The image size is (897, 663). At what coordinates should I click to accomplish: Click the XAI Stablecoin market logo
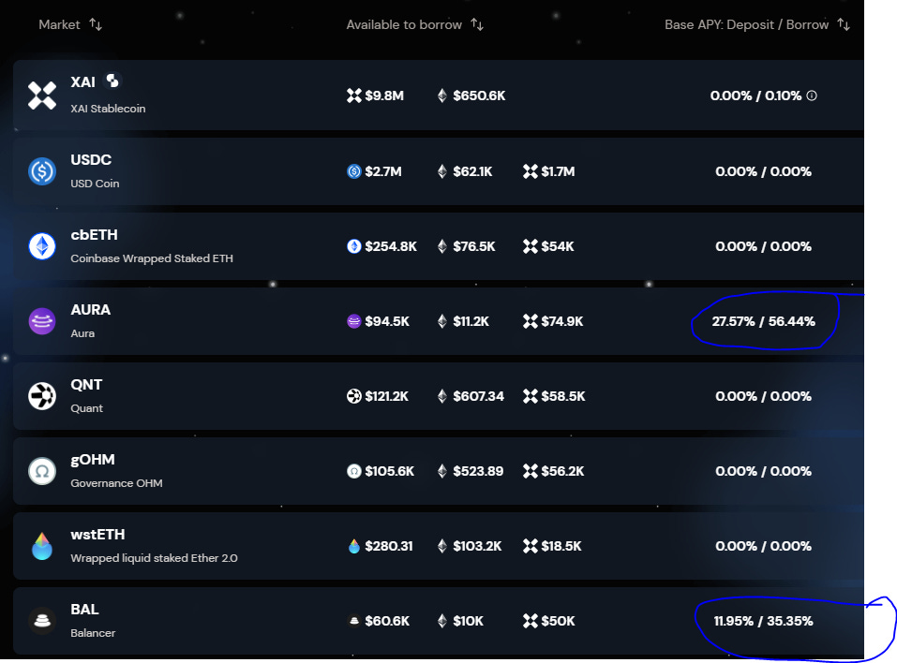42,96
